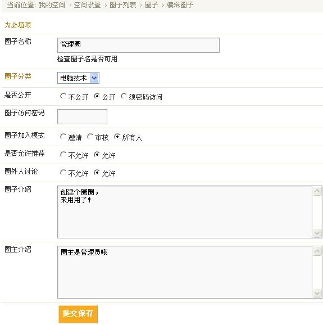The width and height of the screenshot is (323, 325).
Task: Click the 圈子介绍 scrollbar down arrow
Action: 317,233
